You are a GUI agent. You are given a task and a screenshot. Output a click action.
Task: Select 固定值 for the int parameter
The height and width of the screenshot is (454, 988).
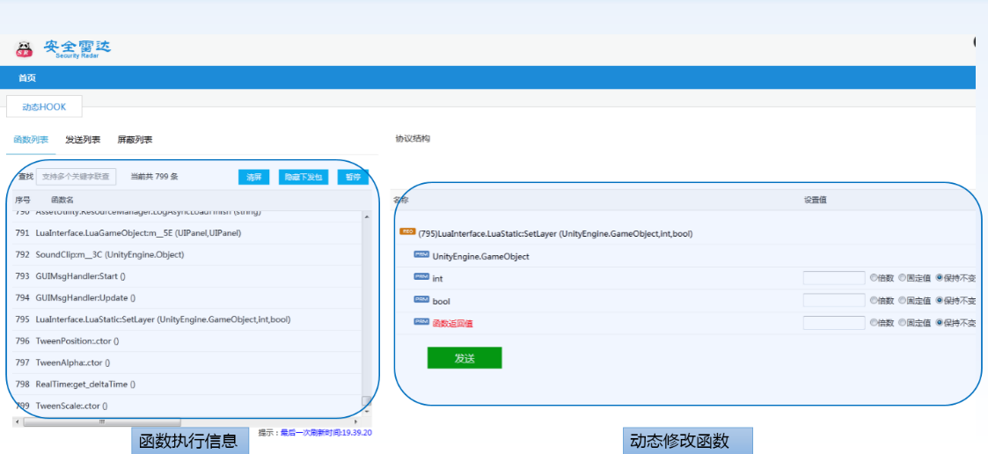pos(903,277)
